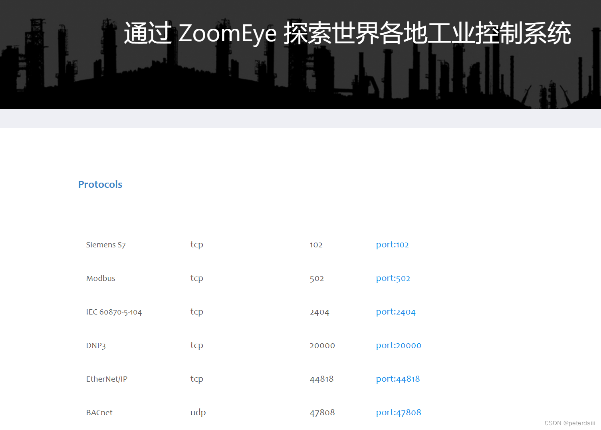Click the tcp cell in Siemens S7 row
Viewport: 601px width, 430px height.
(x=197, y=245)
